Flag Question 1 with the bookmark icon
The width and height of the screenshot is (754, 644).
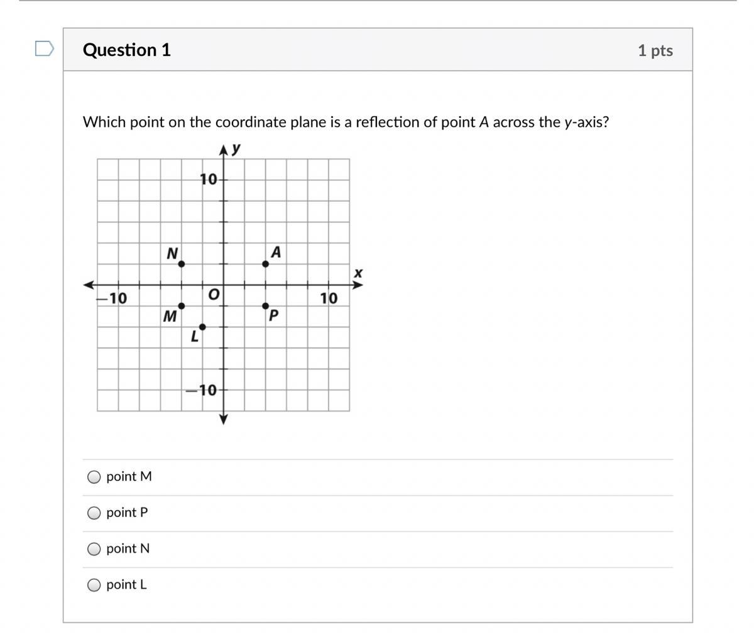tap(44, 49)
